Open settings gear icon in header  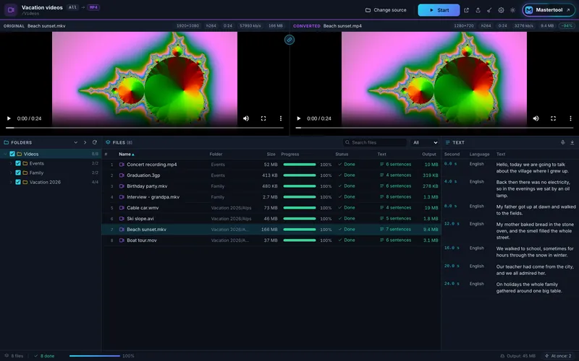click(501, 10)
